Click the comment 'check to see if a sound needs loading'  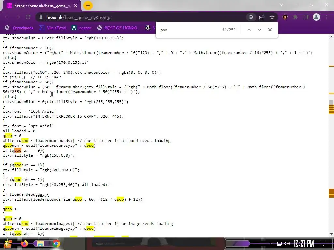(x=128, y=141)
